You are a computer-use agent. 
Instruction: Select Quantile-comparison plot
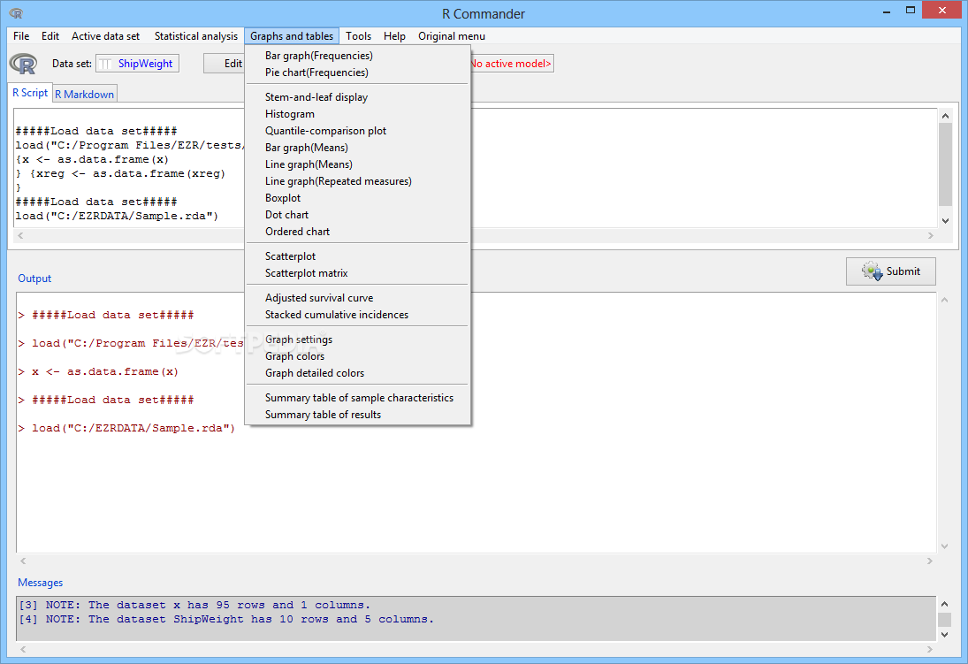358,130
